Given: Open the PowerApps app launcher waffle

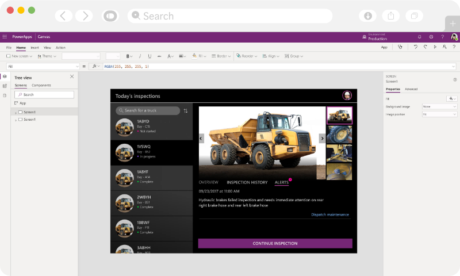Looking at the screenshot, I should pyautogui.click(x=5, y=37).
